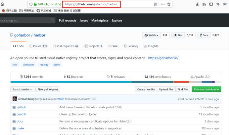Click the Firefox home icon
The image size is (229, 135).
point(2,4)
